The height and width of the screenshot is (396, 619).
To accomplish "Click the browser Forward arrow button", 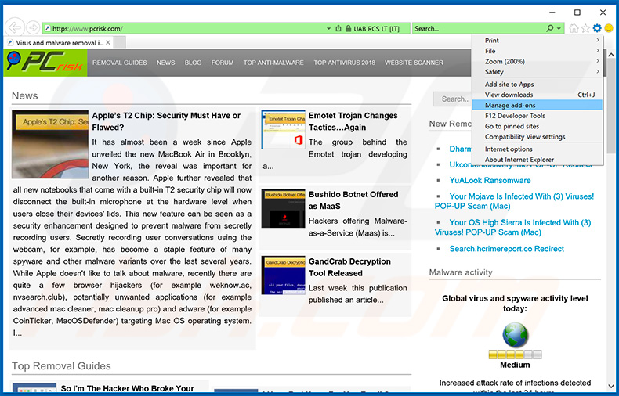I will click(x=33, y=28).
